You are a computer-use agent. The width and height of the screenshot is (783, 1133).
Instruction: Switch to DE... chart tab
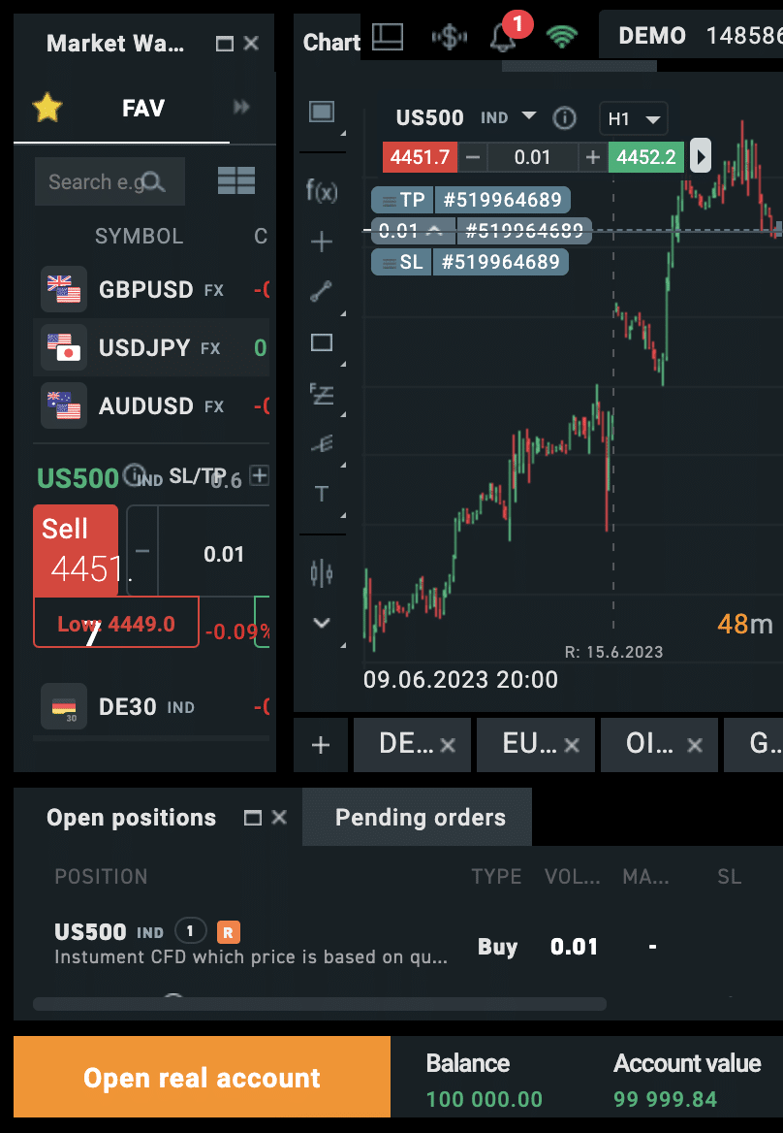[x=406, y=743]
